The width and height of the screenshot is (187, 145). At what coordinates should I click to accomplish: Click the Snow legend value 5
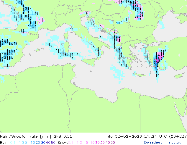point(87,143)
